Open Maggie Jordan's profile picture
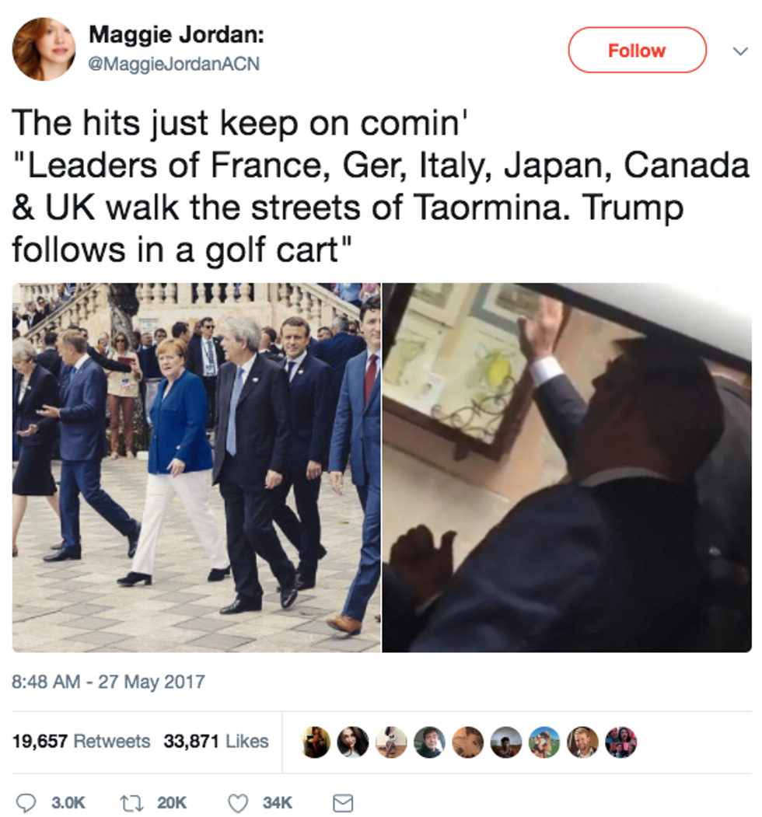762x817 pixels. pos(44,50)
